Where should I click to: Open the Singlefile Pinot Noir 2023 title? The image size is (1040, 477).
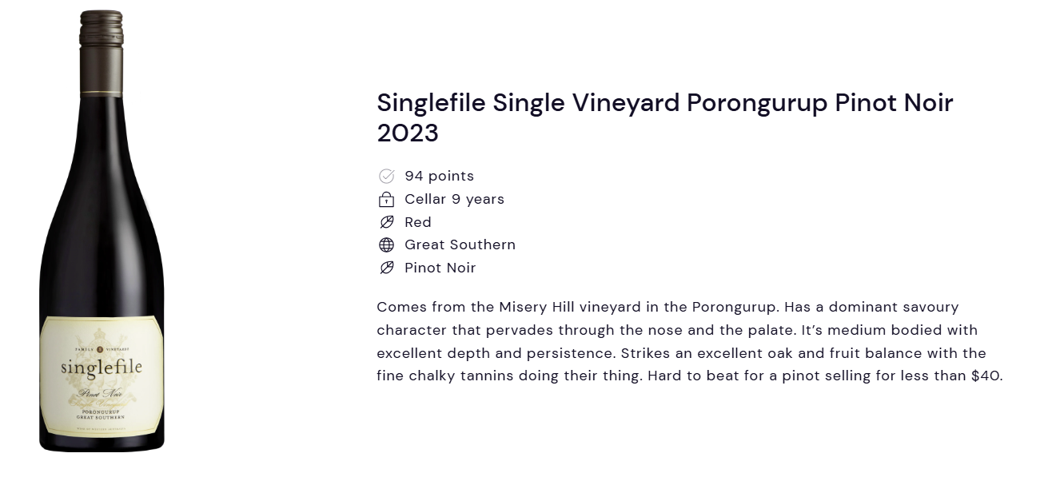tap(665, 117)
